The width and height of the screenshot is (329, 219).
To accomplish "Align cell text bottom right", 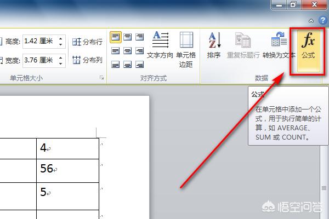I will [x=139, y=65].
